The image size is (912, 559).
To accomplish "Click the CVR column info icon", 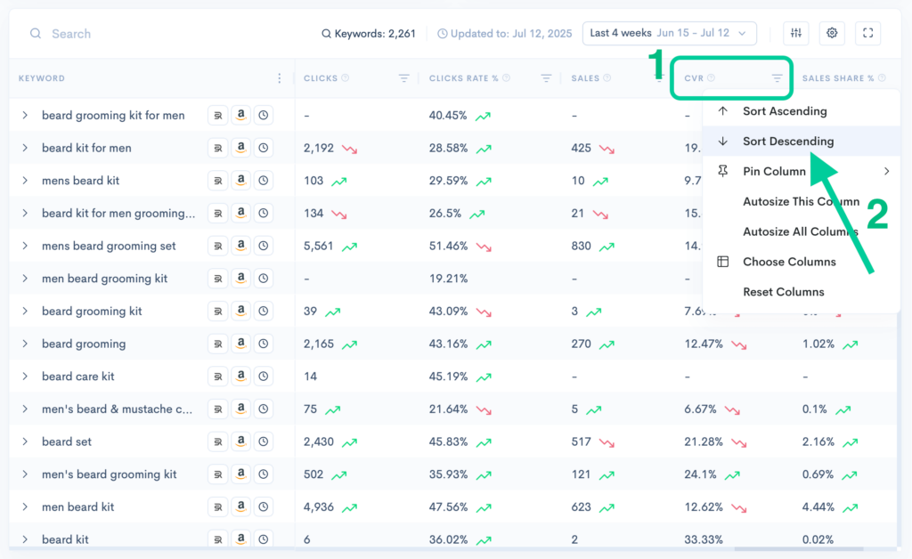I will coord(711,77).
